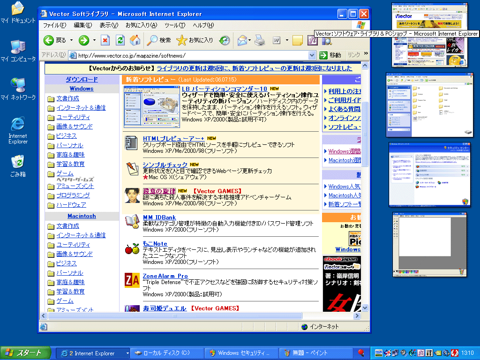Select the Internet Explorer desktop icon
Image resolution: width=480 pixels, height=360 pixels.
click(18, 130)
